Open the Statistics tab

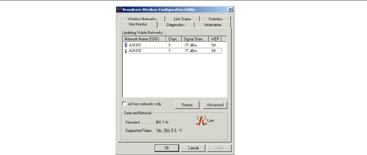tap(215, 19)
